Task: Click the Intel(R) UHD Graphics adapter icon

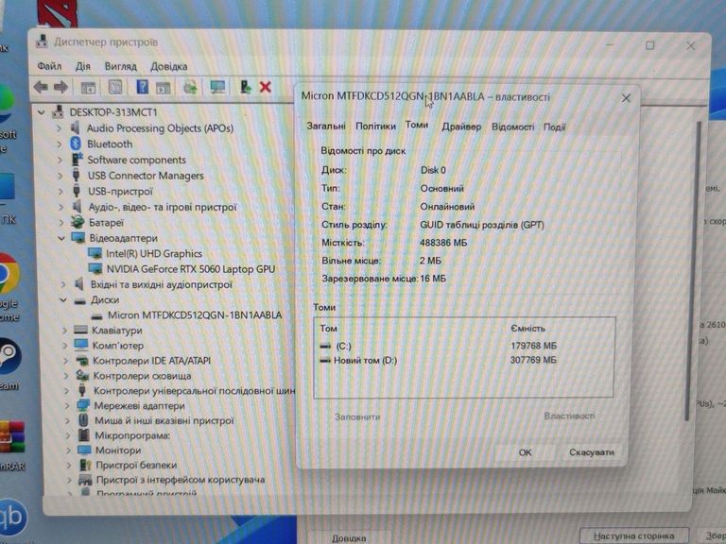Action: (95, 253)
